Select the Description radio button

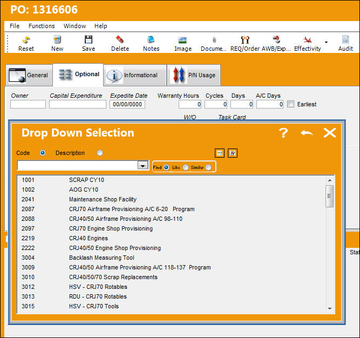tap(100, 153)
